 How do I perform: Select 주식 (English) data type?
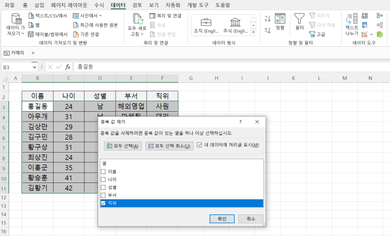(236, 25)
